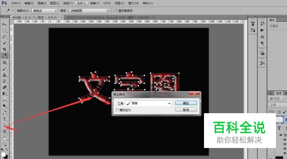Open the 取样大小 dropdown
Viewport: 287px width, 159px height.
(45, 11)
